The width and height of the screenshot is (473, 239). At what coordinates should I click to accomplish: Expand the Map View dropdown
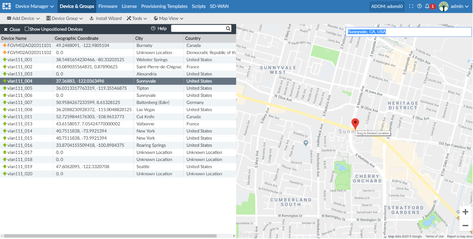pos(168,19)
